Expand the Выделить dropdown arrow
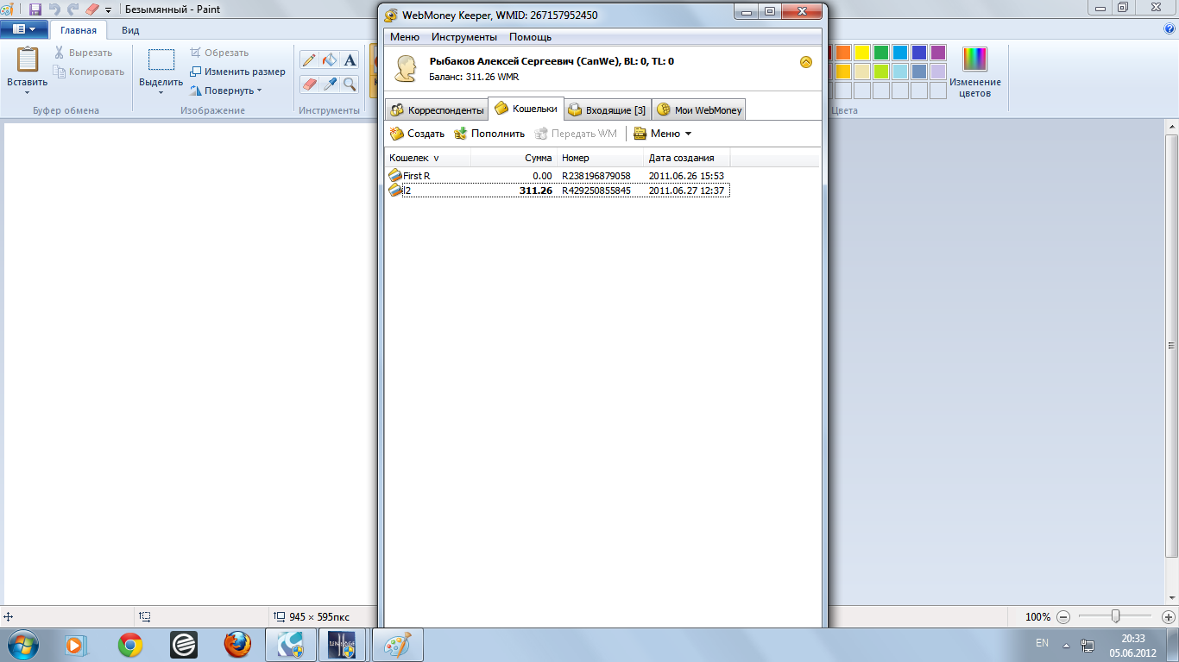Image resolution: width=1179 pixels, height=662 pixels. 161,92
